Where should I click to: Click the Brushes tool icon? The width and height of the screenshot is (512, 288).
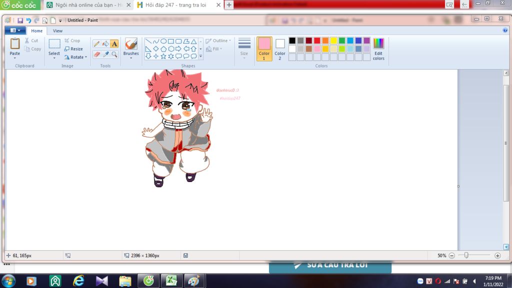point(131,44)
